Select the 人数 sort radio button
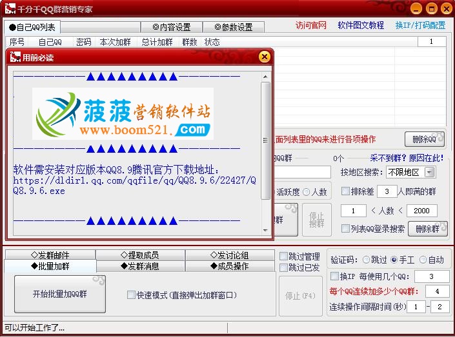 tap(306, 192)
